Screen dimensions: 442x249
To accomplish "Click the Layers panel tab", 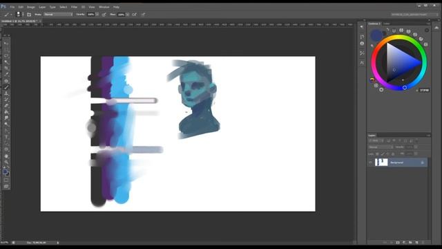I will click(372, 136).
